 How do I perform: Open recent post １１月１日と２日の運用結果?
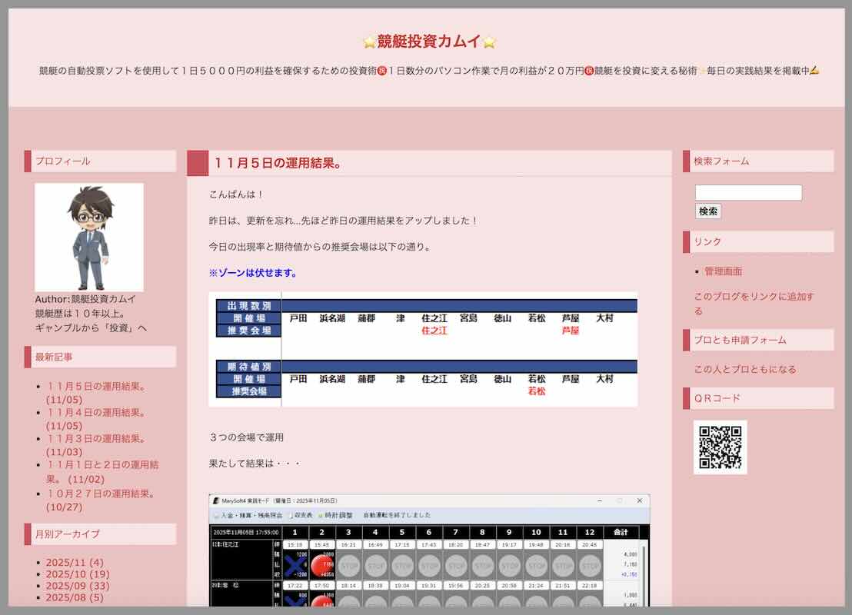[102, 465]
